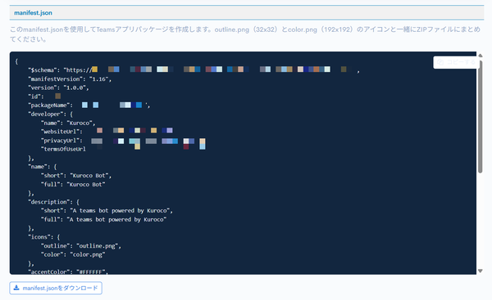The height and width of the screenshot is (300, 492).
Task: Click the "developer": { line
Action: click(51, 114)
